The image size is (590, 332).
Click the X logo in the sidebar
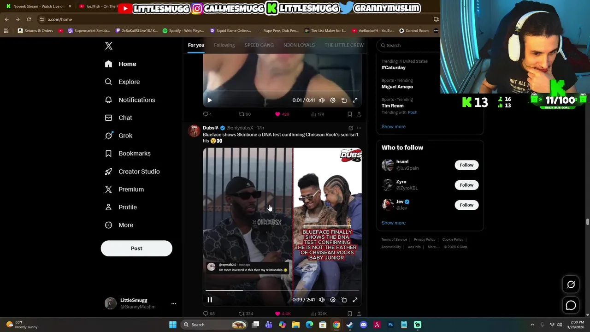[109, 46]
